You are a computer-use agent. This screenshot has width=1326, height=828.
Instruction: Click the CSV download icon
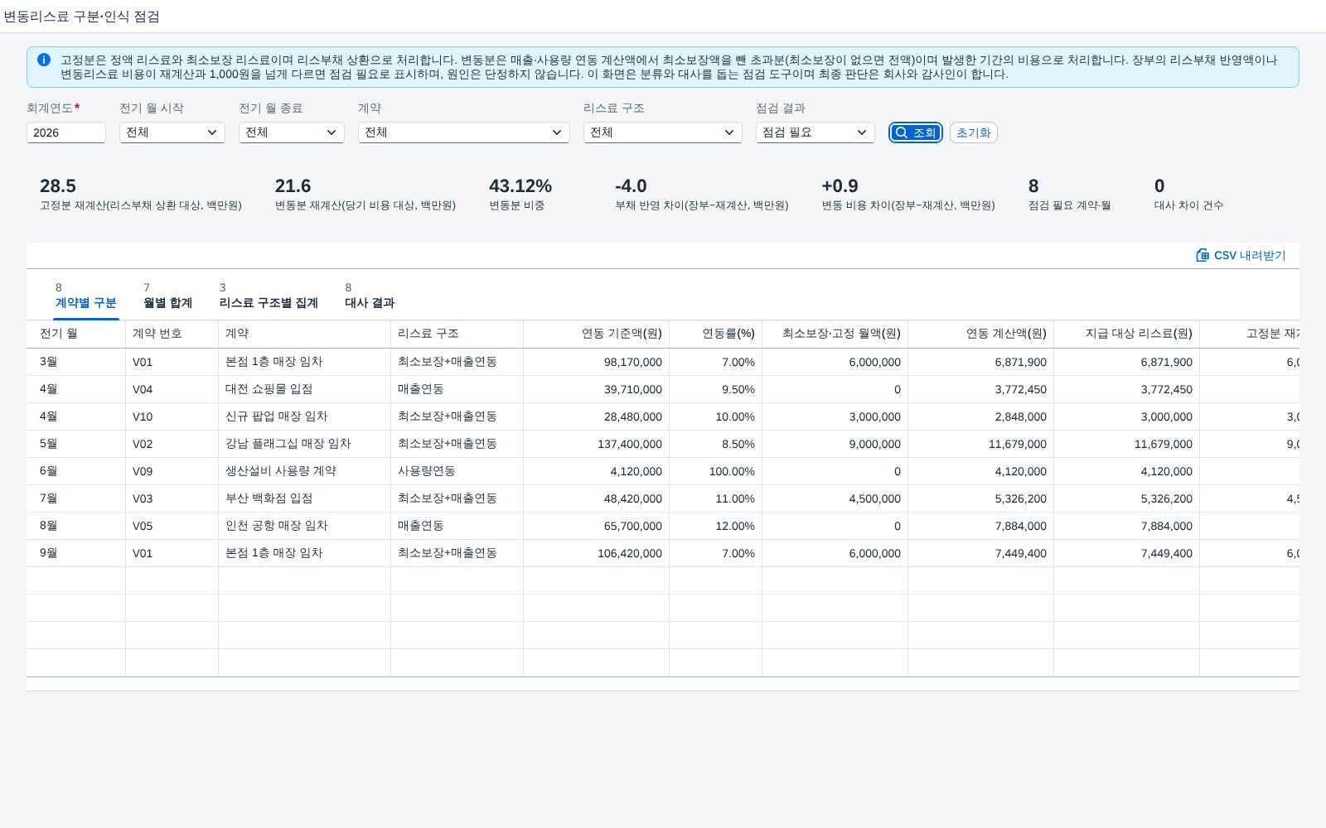click(x=1203, y=255)
